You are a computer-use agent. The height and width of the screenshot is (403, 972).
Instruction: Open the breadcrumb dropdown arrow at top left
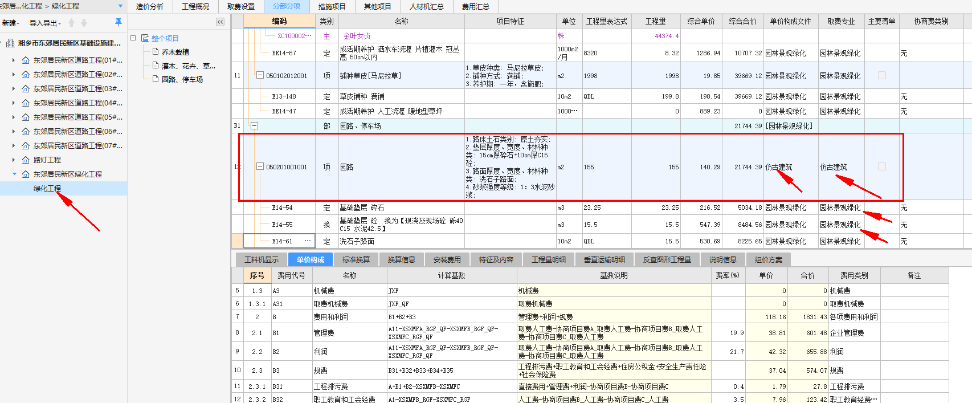tap(120, 6)
